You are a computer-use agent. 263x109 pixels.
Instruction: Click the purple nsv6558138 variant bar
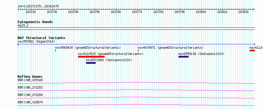(x=184, y=57)
